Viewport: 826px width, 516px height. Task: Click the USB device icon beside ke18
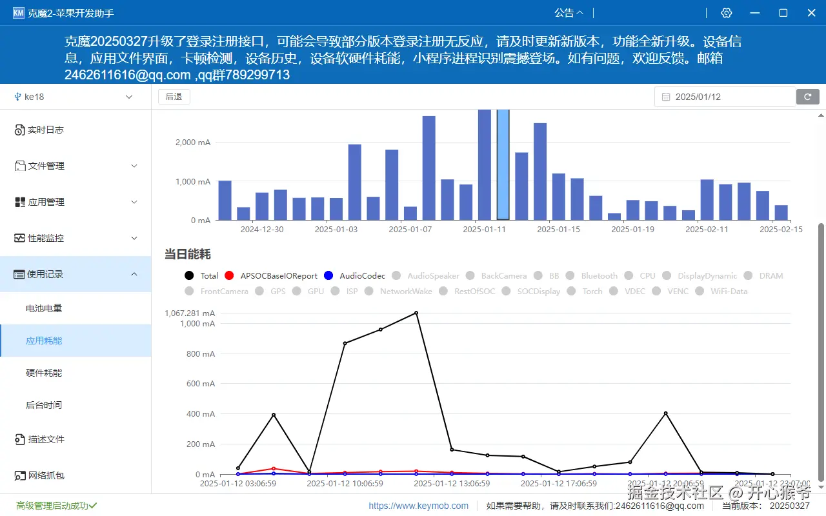pyautogui.click(x=17, y=97)
